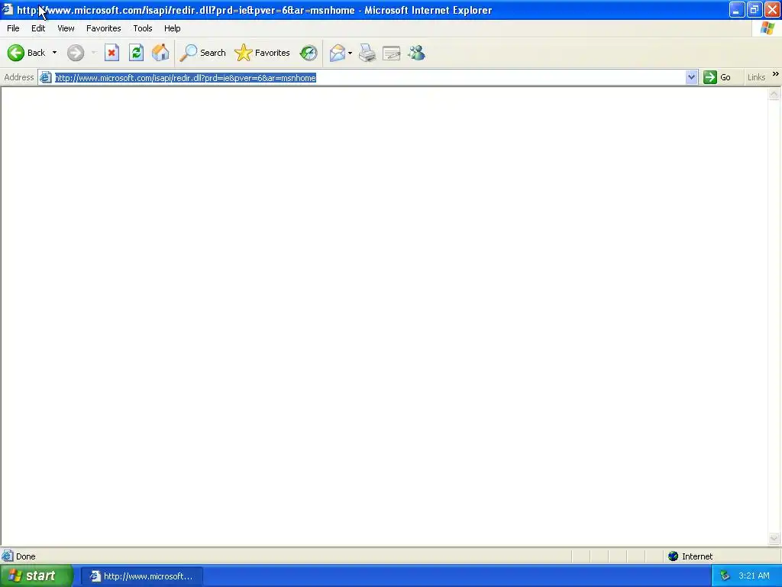Open the Back history dropdown arrow
This screenshot has width=782, height=587.
pos(54,53)
